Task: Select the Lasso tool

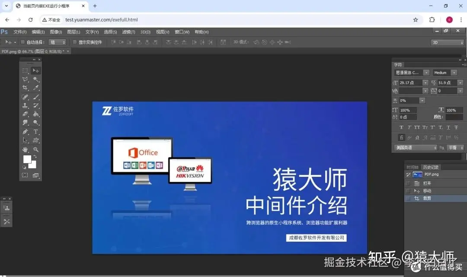Action: [x=25, y=79]
